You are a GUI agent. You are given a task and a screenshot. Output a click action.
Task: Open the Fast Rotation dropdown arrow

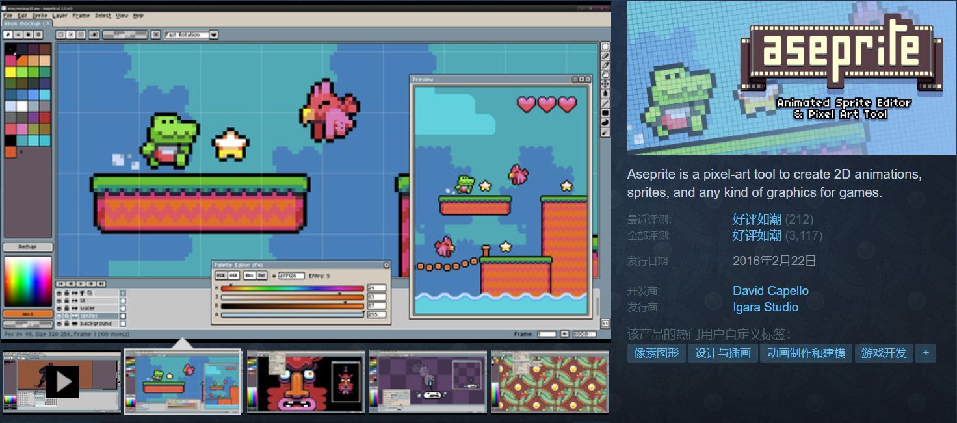[x=213, y=34]
